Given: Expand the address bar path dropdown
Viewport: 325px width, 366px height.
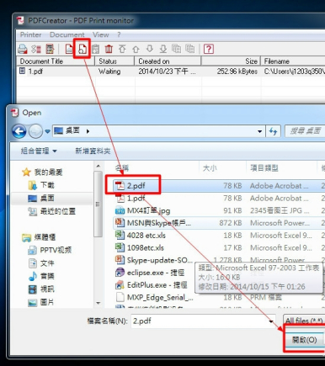Looking at the screenshot, I should tap(260, 131).
